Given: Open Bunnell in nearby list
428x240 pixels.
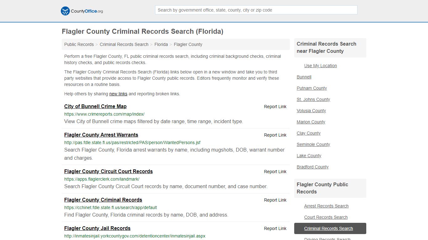Looking at the screenshot, I should click(x=304, y=77).
